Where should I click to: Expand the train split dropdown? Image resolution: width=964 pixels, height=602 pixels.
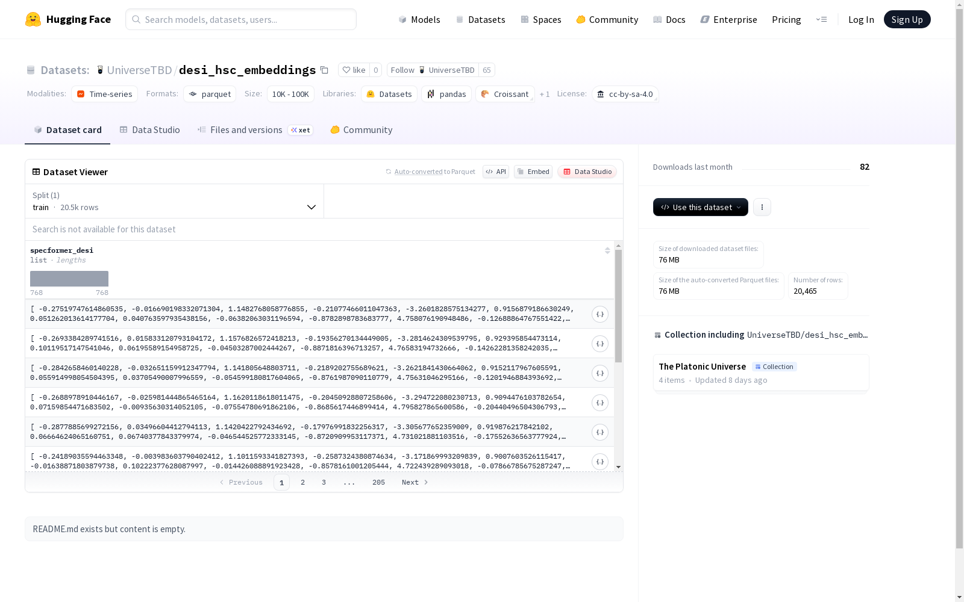175,201
